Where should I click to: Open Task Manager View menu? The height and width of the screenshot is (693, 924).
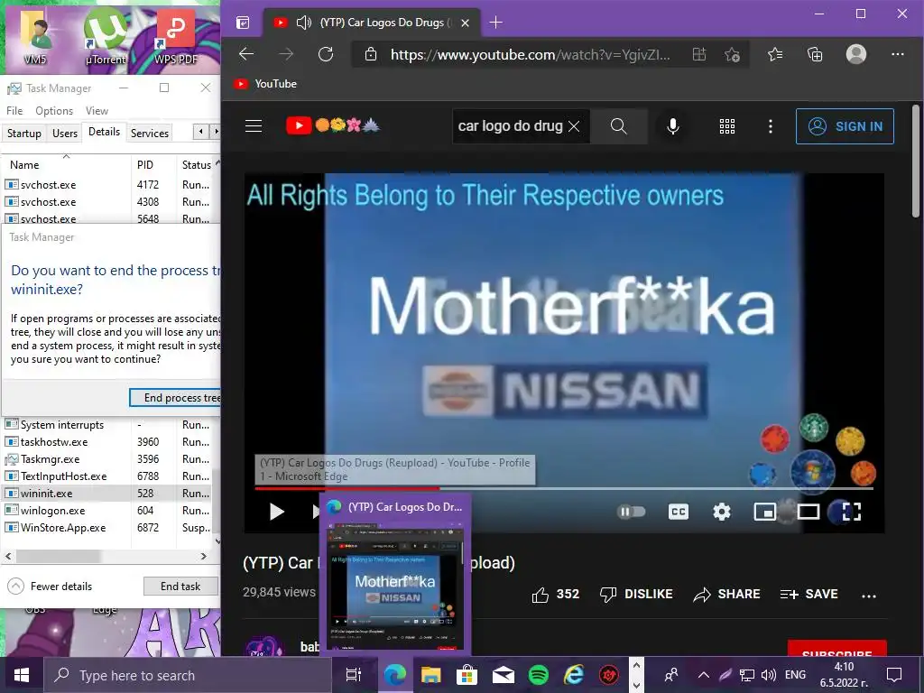(x=97, y=111)
